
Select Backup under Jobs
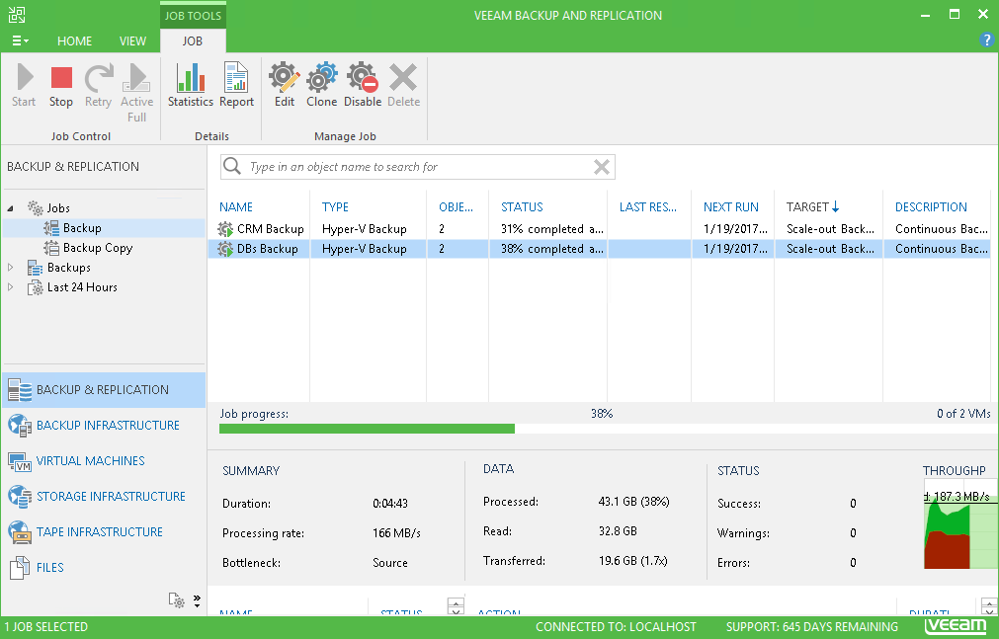[x=82, y=228]
